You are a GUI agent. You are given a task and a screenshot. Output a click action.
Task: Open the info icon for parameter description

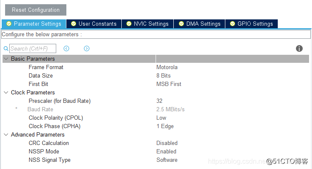pos(299,48)
